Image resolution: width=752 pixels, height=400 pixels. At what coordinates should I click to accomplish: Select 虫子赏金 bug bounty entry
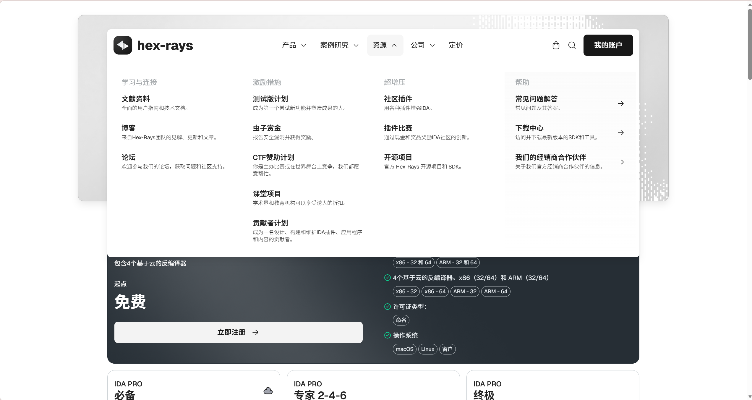267,128
